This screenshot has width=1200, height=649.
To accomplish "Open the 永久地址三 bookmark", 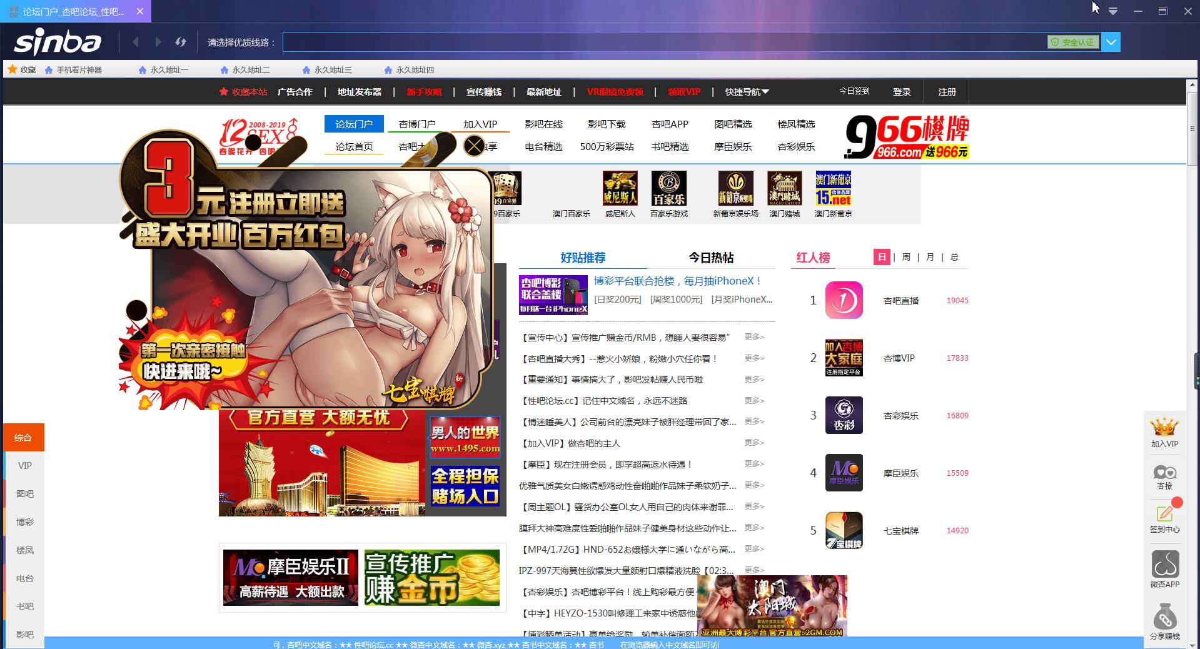I will 327,70.
